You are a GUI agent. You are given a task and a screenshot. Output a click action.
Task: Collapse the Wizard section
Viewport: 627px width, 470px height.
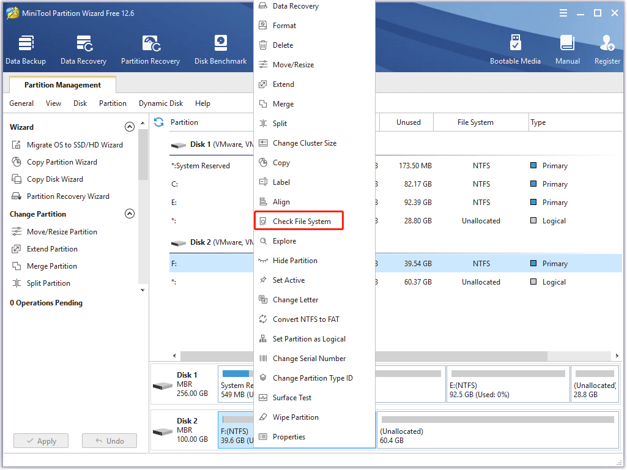[129, 127]
